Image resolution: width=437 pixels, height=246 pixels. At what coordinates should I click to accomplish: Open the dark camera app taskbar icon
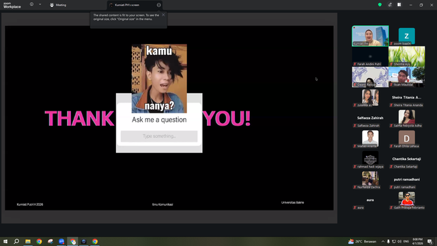tap(83, 241)
